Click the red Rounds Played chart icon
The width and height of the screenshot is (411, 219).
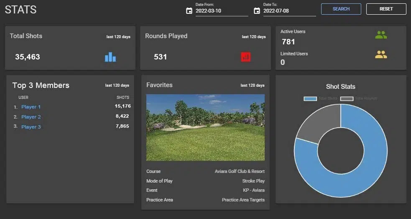coord(245,57)
